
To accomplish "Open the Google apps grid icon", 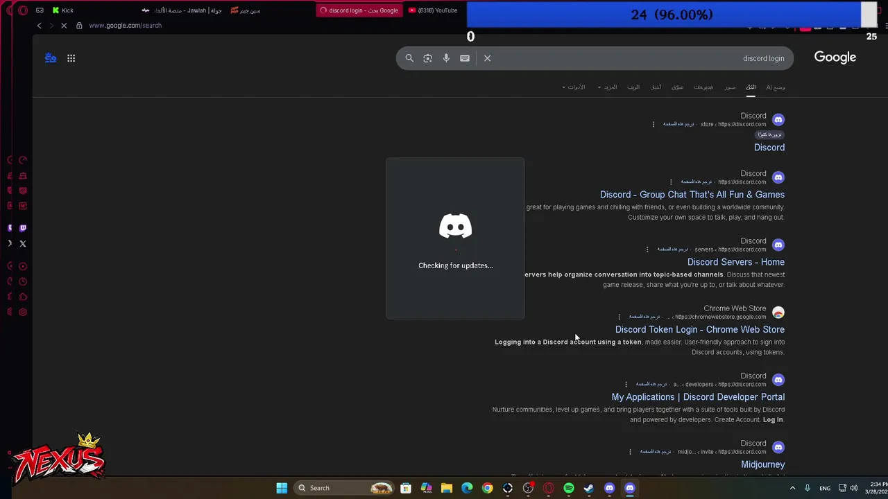I will pos(71,58).
